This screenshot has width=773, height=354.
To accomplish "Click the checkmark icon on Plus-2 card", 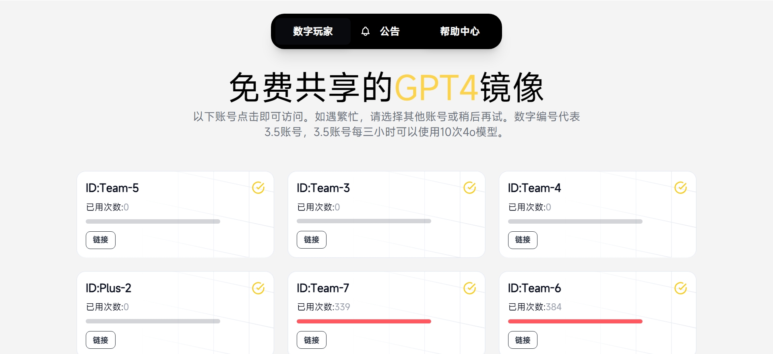I will (x=258, y=288).
